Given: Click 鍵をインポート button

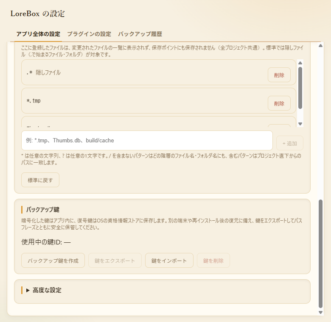Looking at the screenshot, I should point(169,261).
